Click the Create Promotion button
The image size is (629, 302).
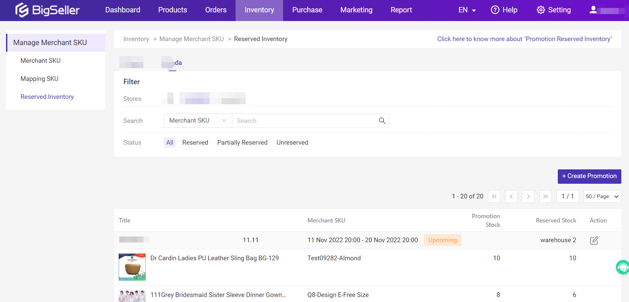pos(589,176)
